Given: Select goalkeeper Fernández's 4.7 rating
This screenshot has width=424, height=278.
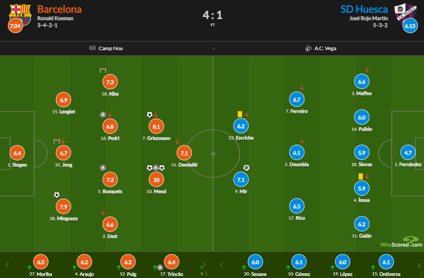Looking at the screenshot, I should pos(407,153).
